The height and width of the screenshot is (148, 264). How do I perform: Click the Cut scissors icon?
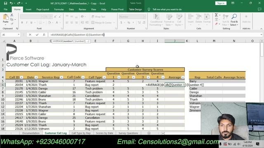click(12, 15)
